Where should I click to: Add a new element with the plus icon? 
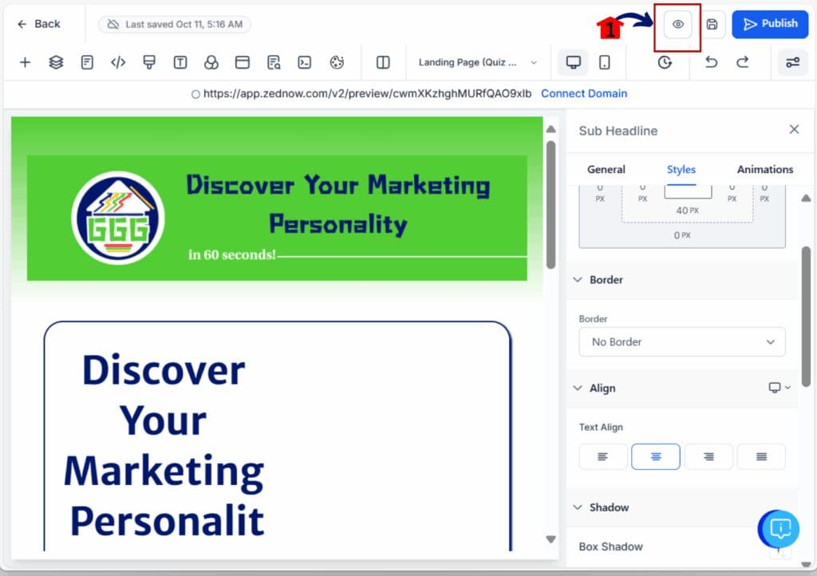click(25, 62)
